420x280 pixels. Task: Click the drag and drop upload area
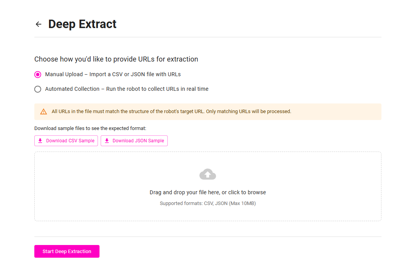click(207, 187)
